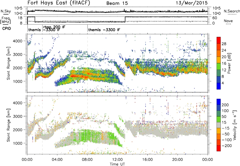Click the 'Beam 15' label

point(117,3)
